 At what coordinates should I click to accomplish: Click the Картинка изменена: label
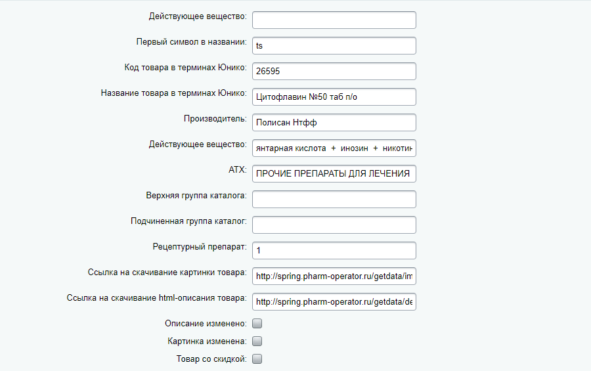(208, 341)
